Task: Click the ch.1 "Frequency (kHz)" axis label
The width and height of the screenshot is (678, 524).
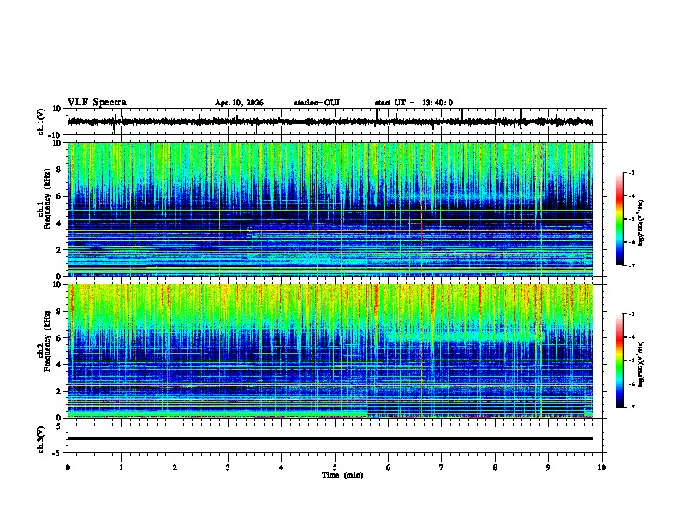Action: [47, 199]
